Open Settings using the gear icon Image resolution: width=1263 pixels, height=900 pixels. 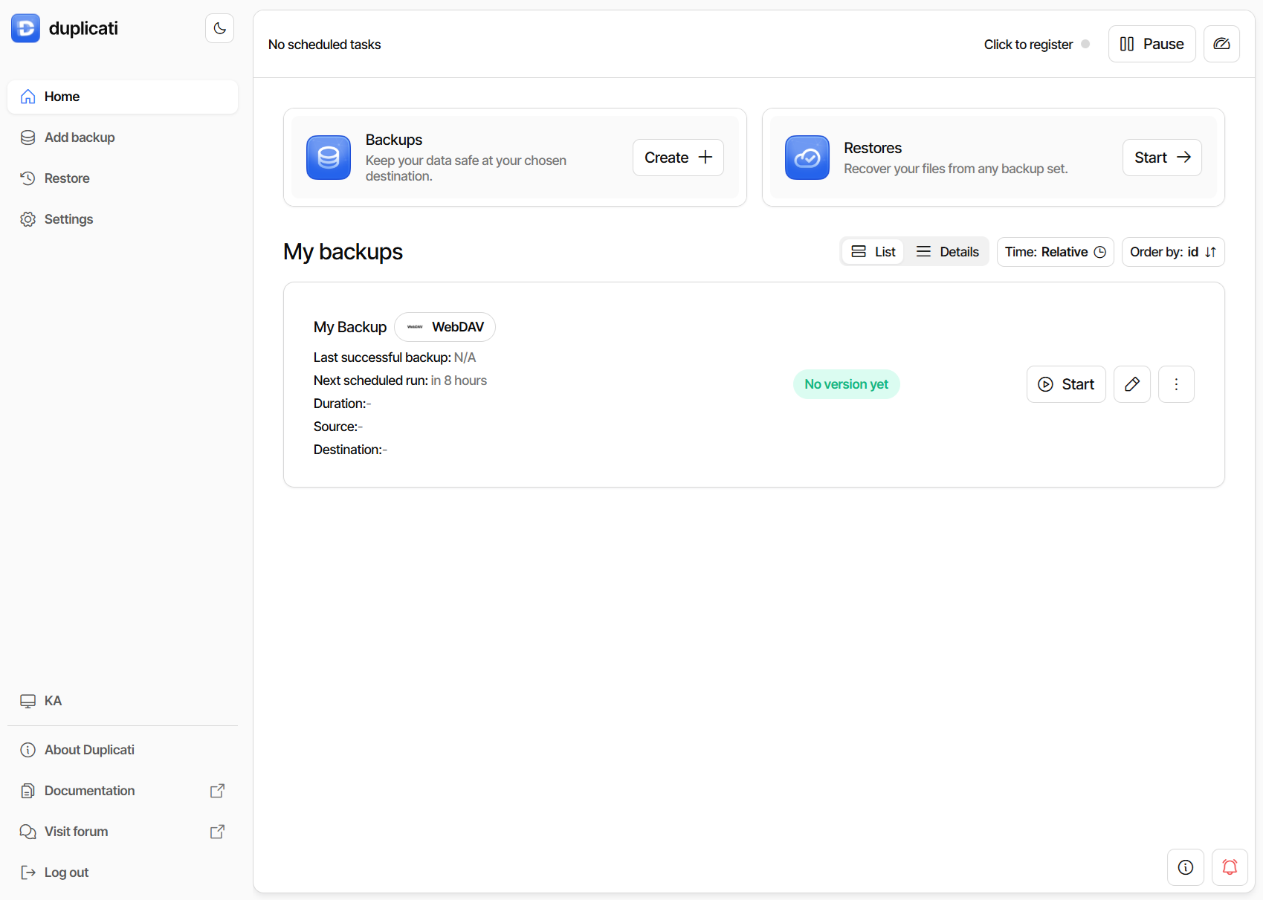click(68, 218)
